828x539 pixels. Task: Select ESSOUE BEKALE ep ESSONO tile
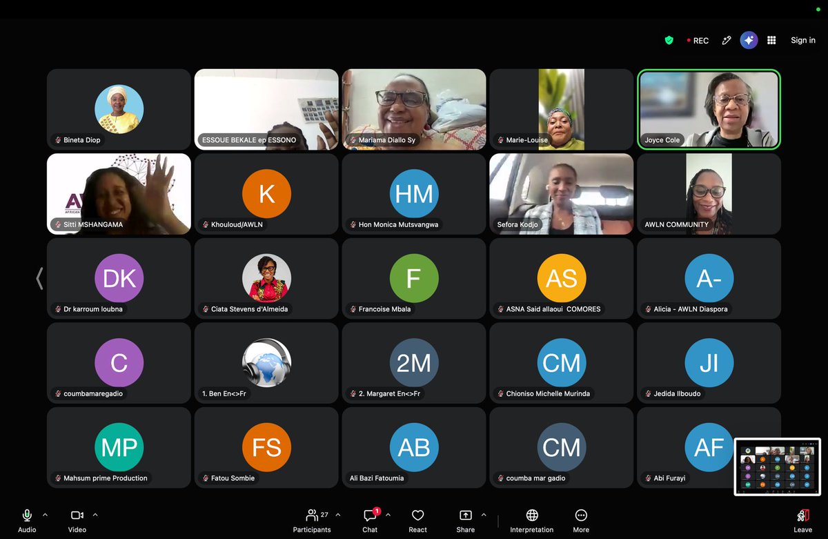coord(266,109)
